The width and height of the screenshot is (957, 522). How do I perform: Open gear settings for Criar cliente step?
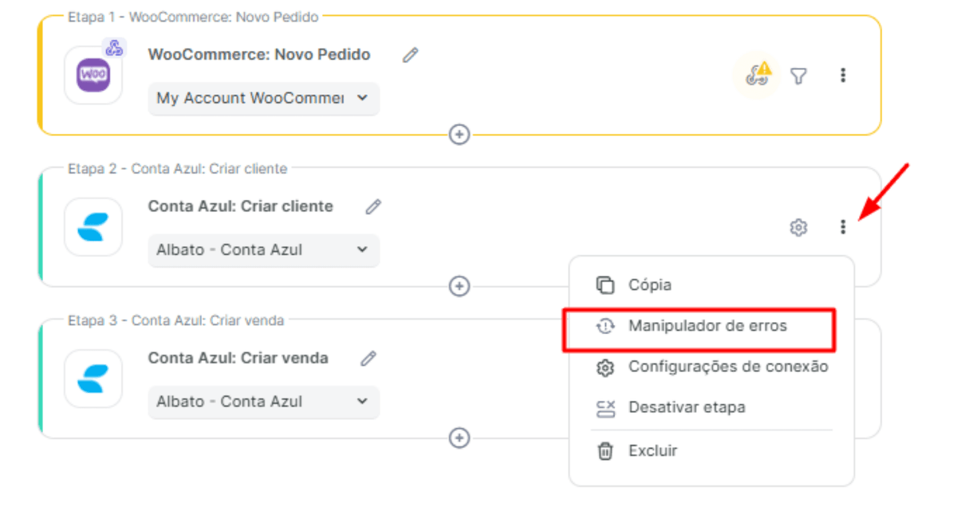(x=798, y=227)
